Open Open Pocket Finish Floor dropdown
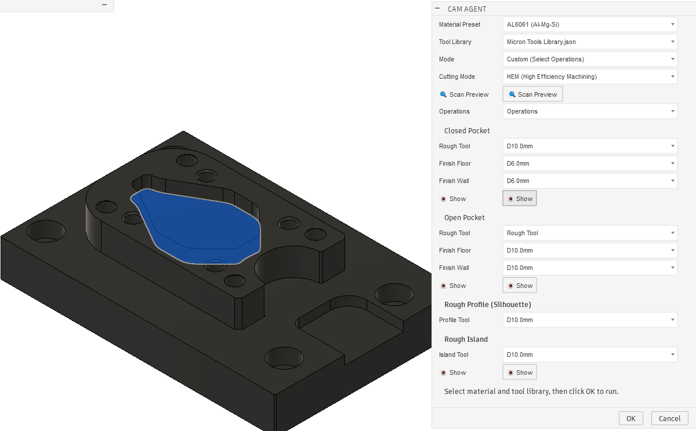Screen dimensions: 696x431 (589, 250)
